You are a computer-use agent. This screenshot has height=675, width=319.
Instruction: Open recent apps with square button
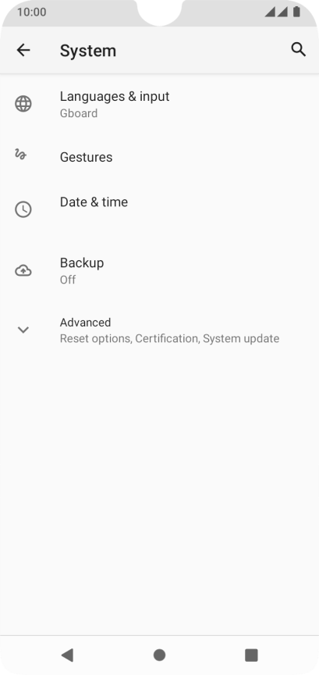[251, 655]
